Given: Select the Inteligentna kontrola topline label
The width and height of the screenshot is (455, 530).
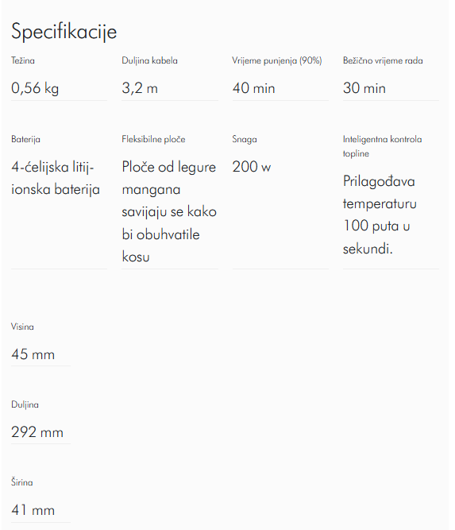Looking at the screenshot, I should click(x=382, y=146).
